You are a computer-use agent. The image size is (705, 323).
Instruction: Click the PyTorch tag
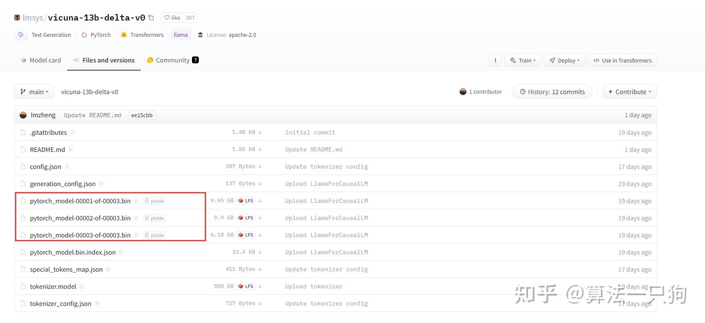tap(96, 35)
